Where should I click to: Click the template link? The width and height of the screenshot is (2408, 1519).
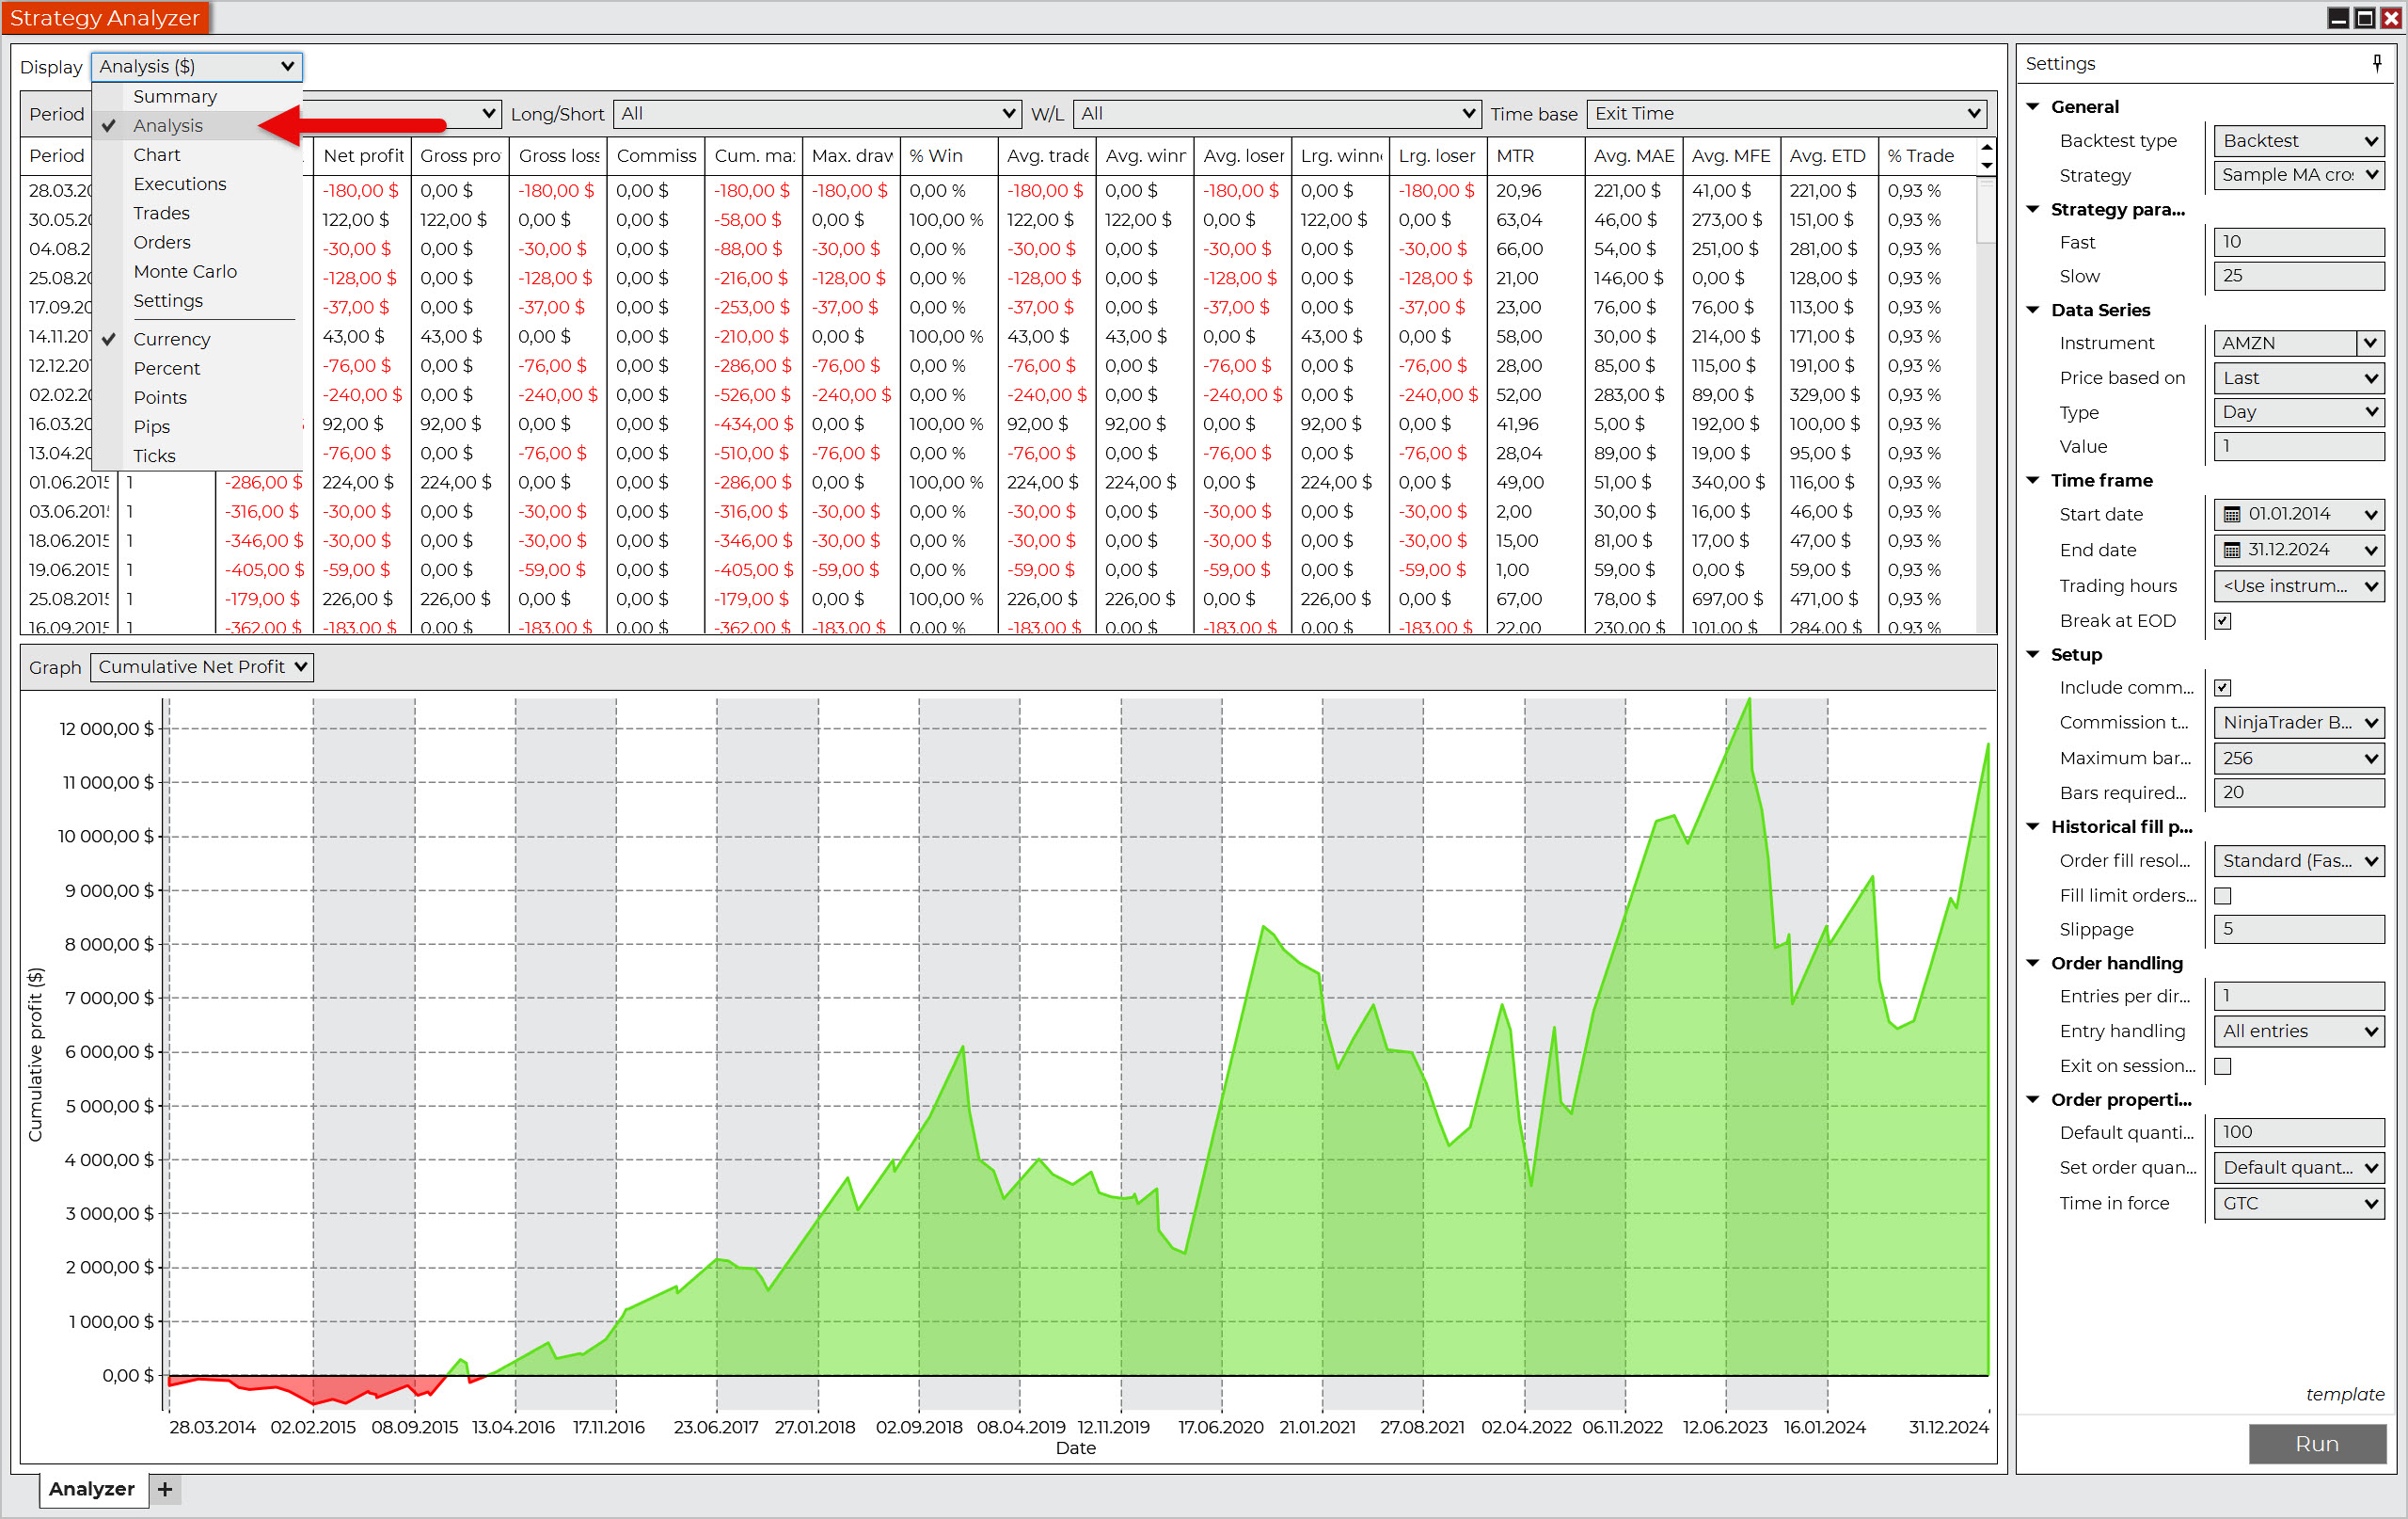[x=2344, y=1394]
